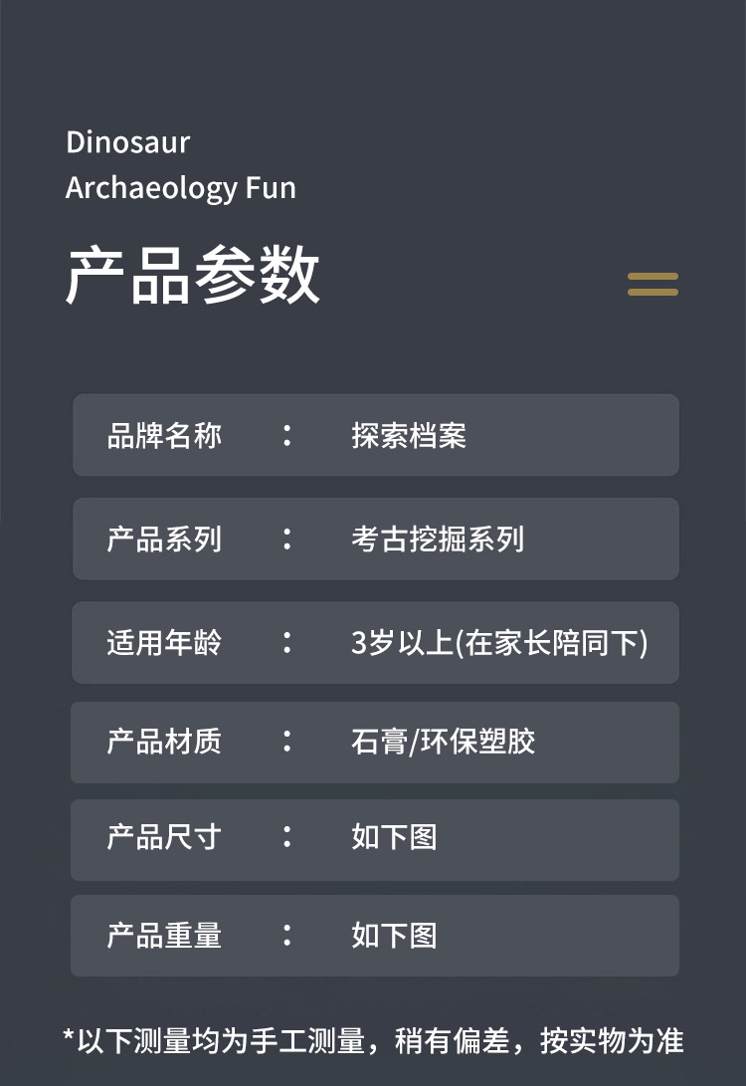Select the 产品重量 label
The width and height of the screenshot is (746, 1086).
click(x=164, y=936)
